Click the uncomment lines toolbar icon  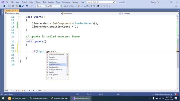(87, 6)
